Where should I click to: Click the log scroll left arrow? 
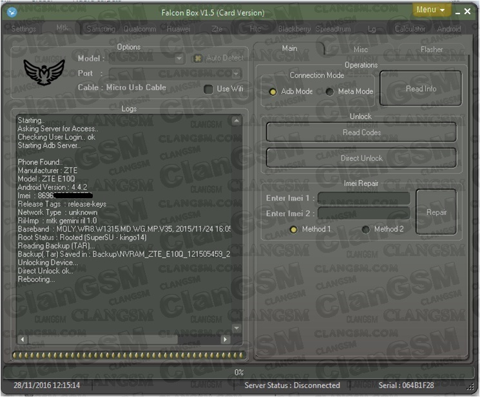[x=23, y=339]
